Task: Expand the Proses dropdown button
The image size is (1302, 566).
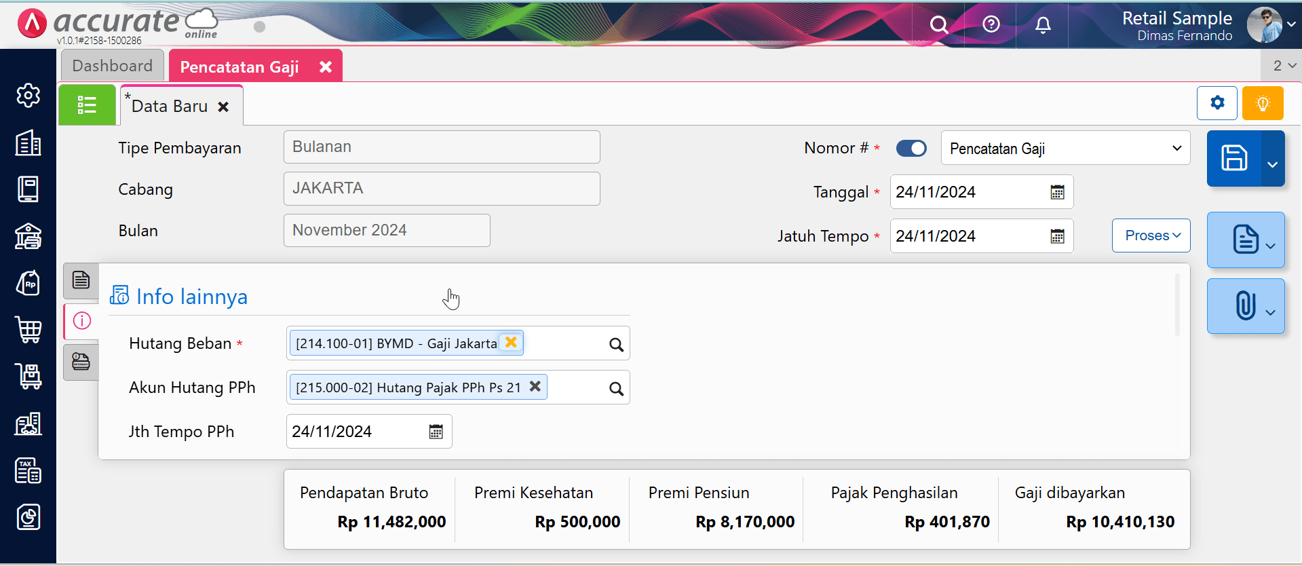Action: pos(1151,235)
